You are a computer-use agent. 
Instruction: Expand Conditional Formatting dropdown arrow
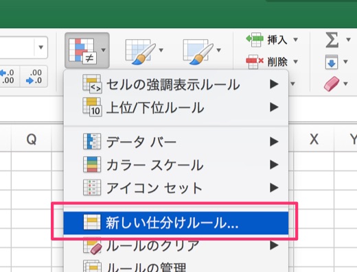coord(104,50)
